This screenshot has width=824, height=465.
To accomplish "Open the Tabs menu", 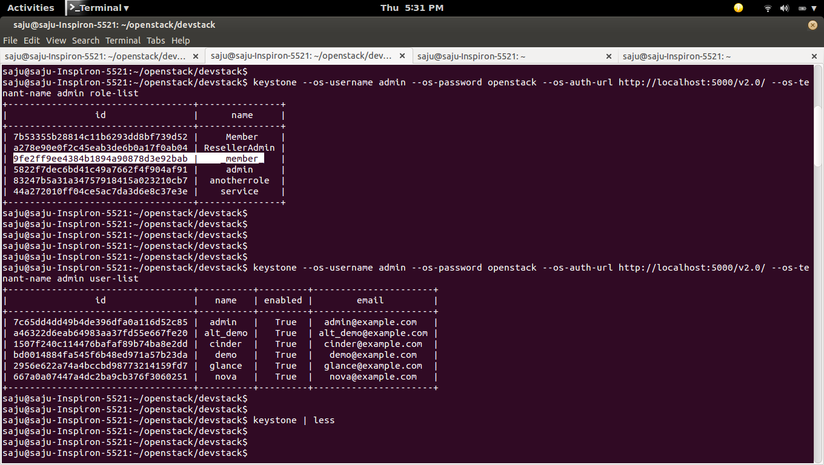I will tap(156, 40).
